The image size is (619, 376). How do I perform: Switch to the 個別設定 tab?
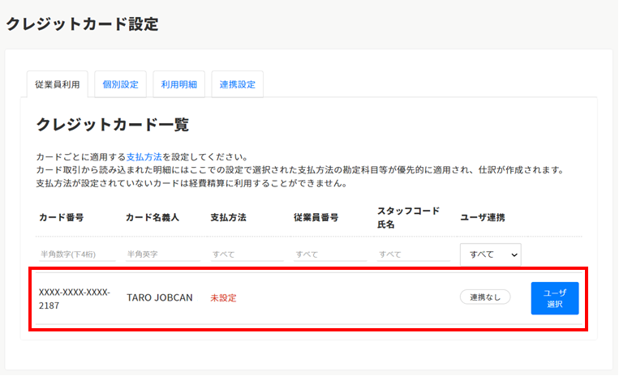click(121, 84)
